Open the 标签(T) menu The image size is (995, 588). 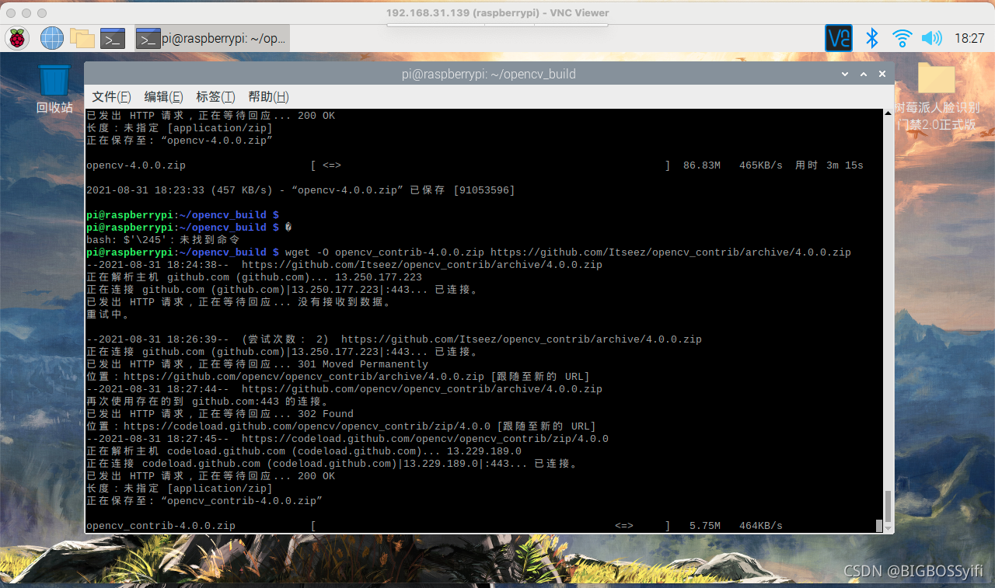[215, 96]
